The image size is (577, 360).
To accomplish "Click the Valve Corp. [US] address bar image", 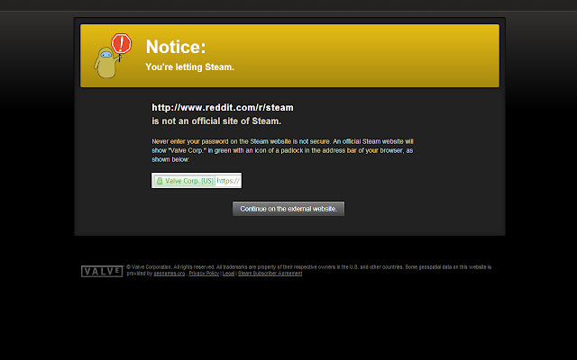I will click(x=197, y=180).
